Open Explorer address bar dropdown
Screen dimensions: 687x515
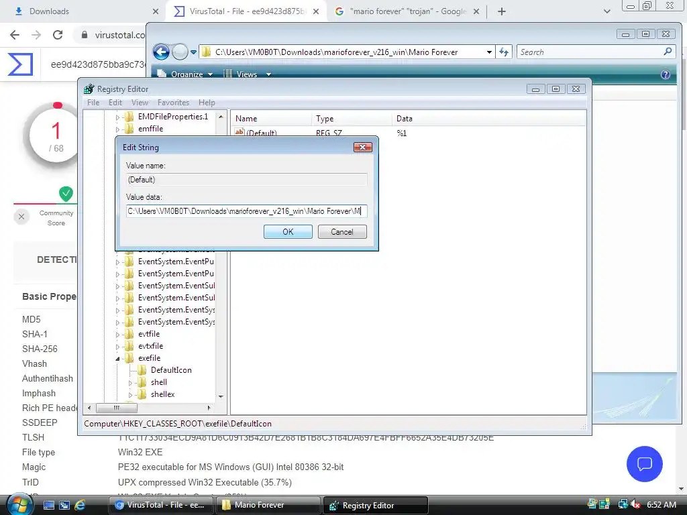489,52
